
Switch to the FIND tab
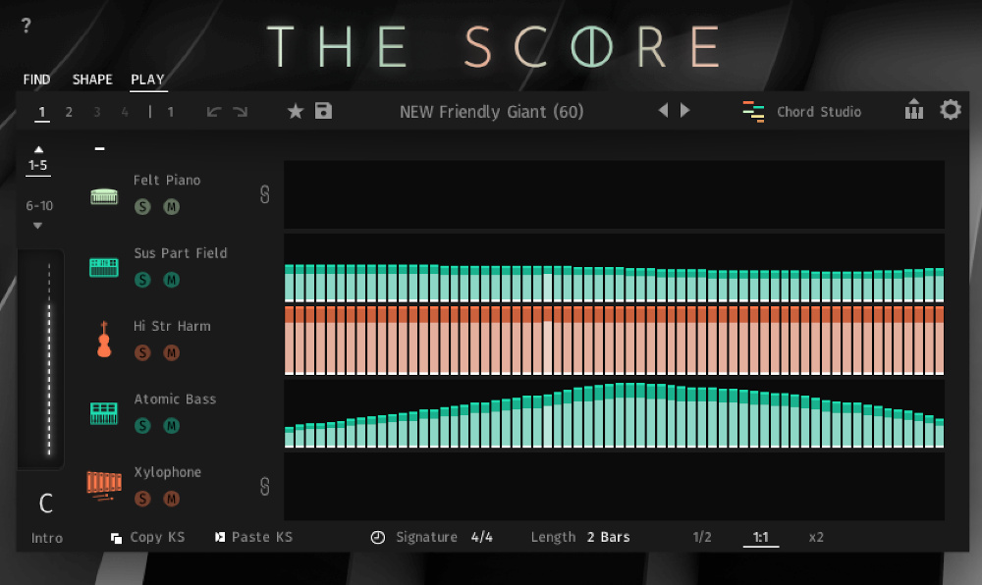37,80
